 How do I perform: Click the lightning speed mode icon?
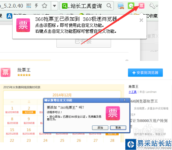pyautogui.click(x=37, y=6)
